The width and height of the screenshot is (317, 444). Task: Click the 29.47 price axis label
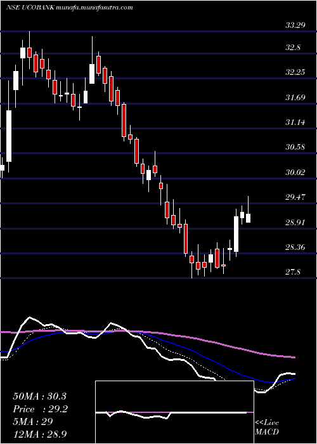295,197
